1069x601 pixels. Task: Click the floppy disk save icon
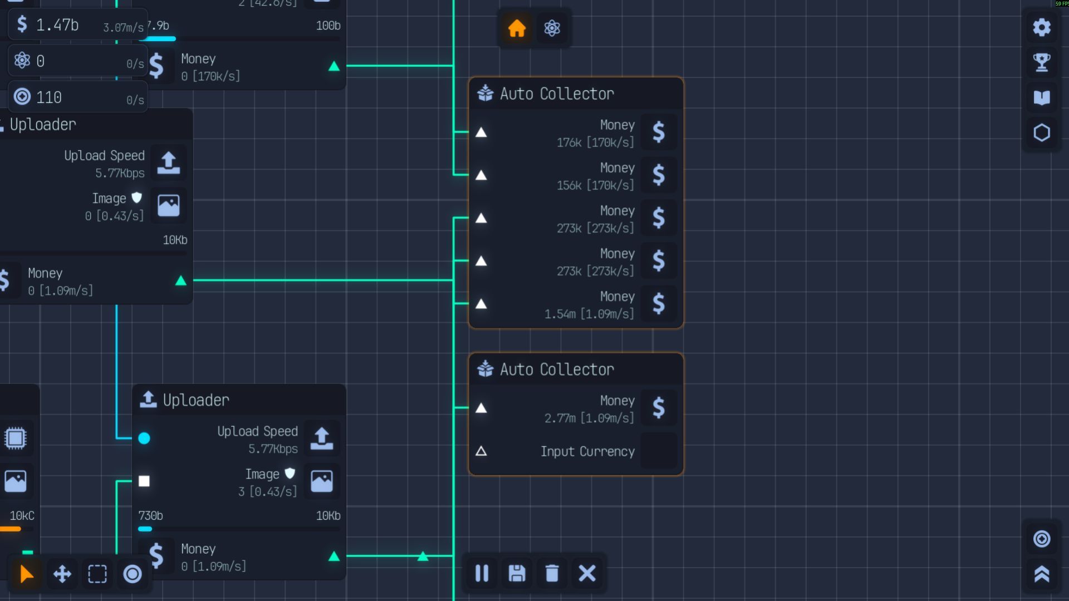(x=517, y=573)
